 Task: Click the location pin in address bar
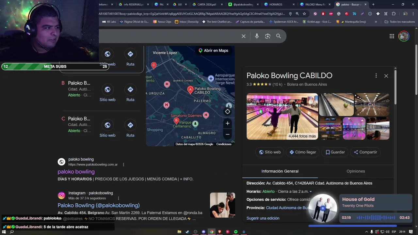290,14
